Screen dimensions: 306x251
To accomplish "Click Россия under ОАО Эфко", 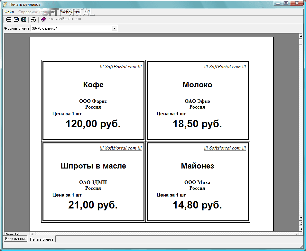I will click(x=197, y=107).
